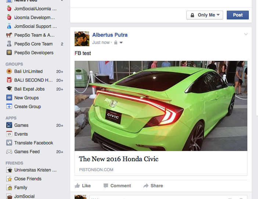This screenshot has width=258, height=199.
Task: Open the Events calendar icon
Action: coord(9,134)
